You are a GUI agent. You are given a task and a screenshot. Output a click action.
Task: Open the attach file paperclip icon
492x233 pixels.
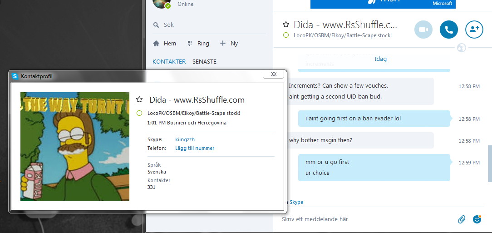461,219
